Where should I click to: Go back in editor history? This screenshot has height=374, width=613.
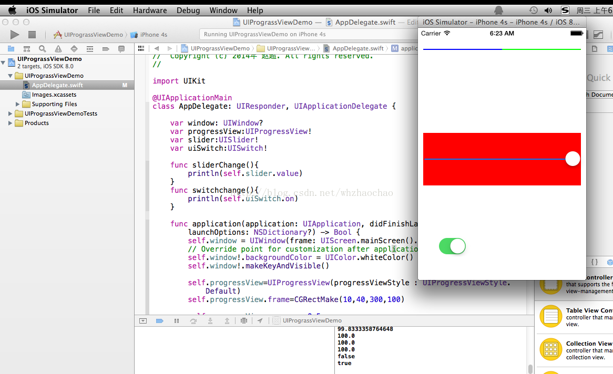click(157, 48)
